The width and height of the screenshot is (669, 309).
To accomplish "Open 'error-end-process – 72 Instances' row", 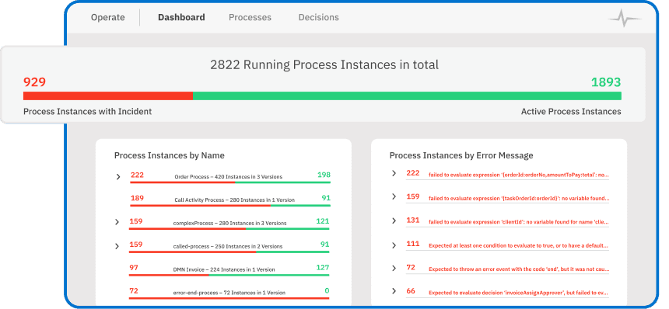I will click(x=229, y=293).
